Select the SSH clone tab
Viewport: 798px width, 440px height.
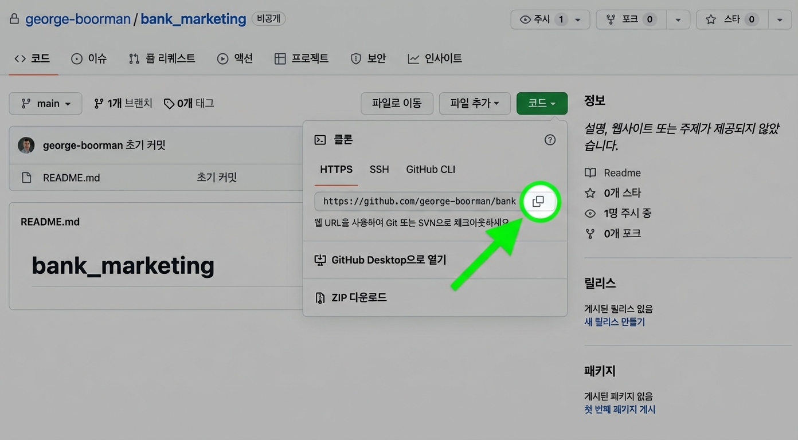point(380,170)
